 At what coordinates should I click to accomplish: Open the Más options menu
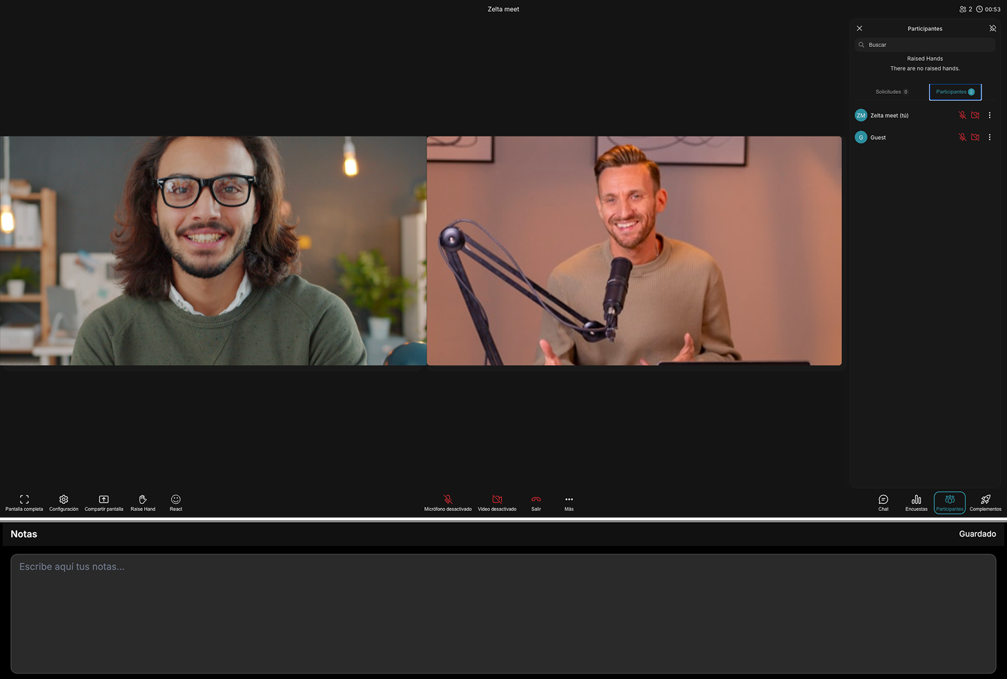(568, 499)
